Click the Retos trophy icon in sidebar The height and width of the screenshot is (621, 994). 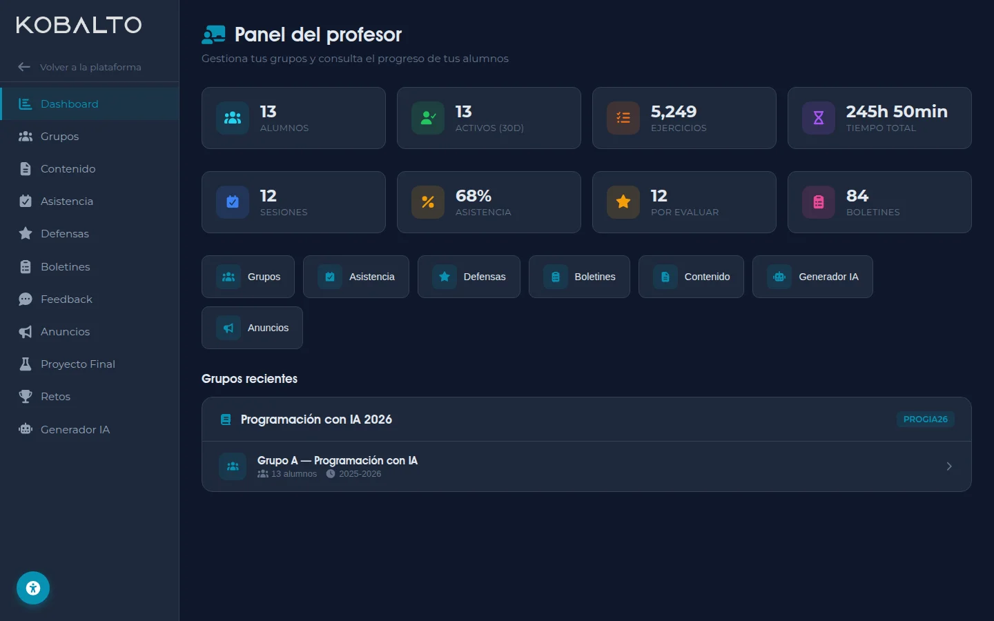point(26,397)
